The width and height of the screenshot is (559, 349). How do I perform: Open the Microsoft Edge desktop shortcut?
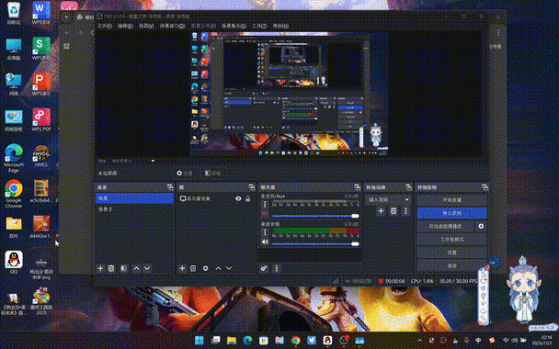(x=14, y=158)
